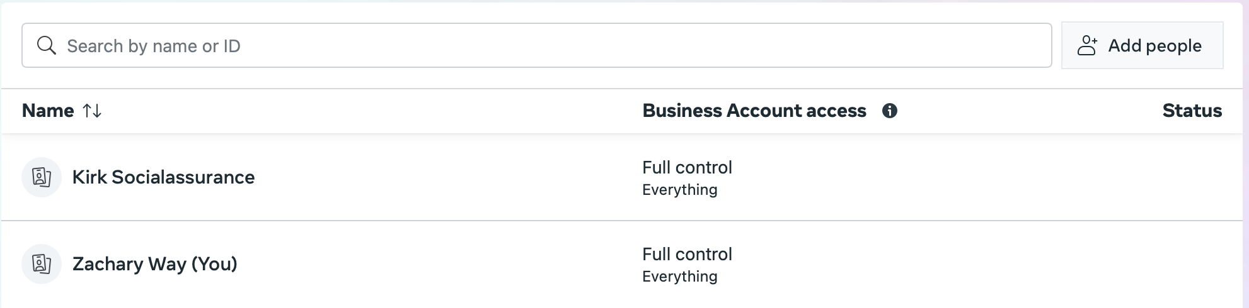Click Everything under Zachary's access level

(679, 277)
